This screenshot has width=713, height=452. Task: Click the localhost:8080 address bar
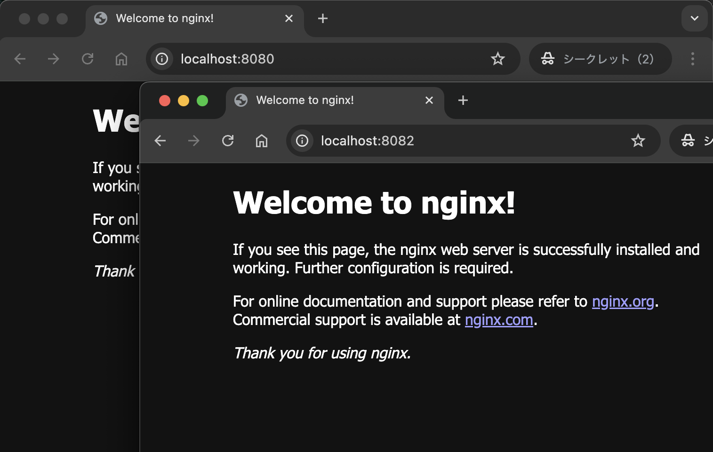[x=329, y=59]
